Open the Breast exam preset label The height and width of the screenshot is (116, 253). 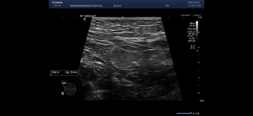117,6
